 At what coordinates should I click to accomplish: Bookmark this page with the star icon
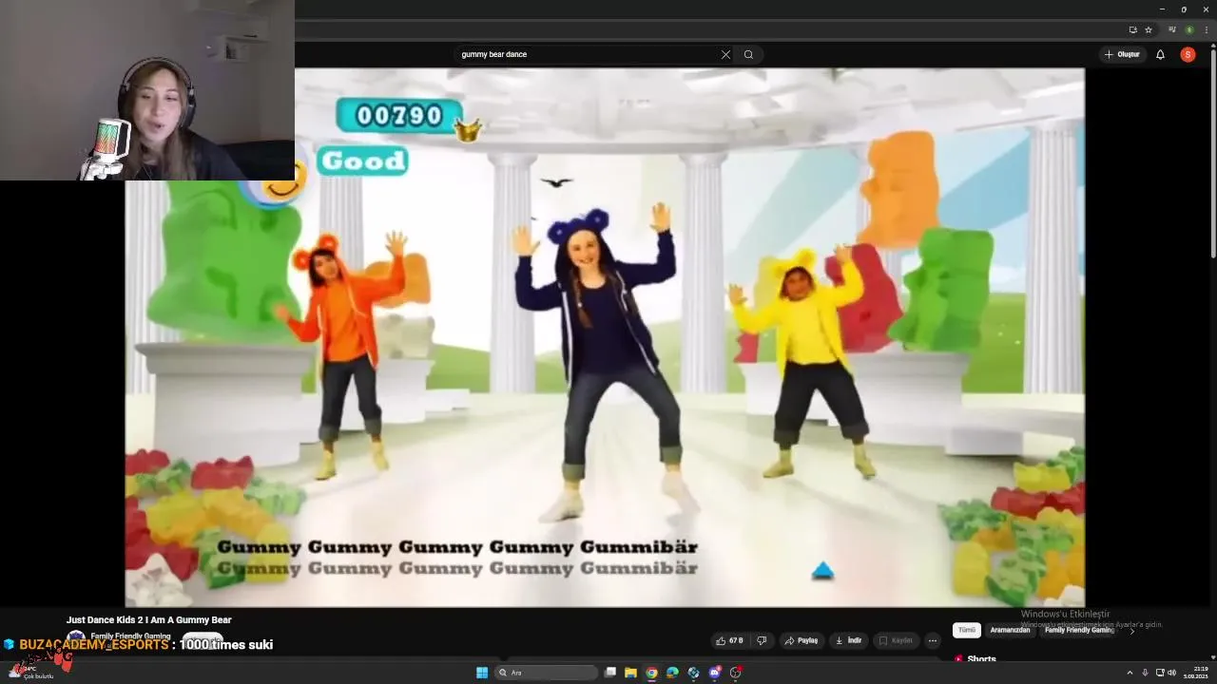[1149, 29]
